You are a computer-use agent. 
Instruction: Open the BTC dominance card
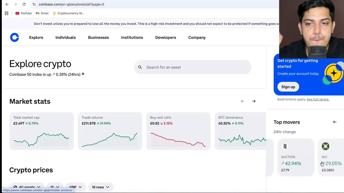tap(241, 131)
